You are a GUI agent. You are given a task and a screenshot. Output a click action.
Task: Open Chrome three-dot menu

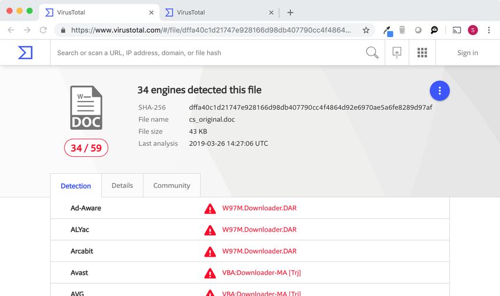tap(489, 30)
